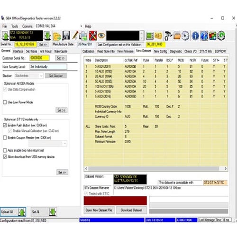Click the Download Dataset button

pos(131,210)
